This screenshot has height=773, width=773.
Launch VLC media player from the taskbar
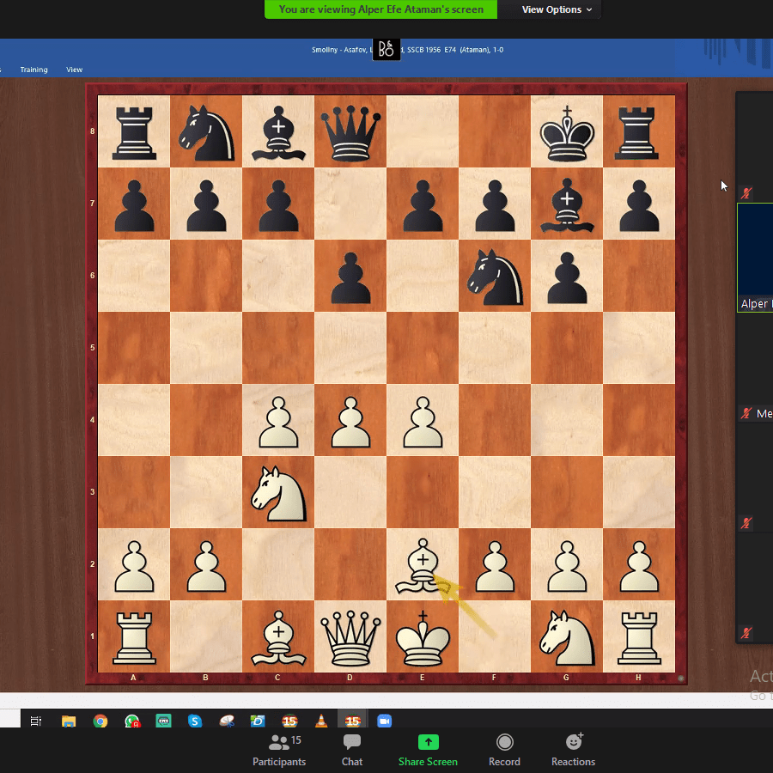click(321, 721)
